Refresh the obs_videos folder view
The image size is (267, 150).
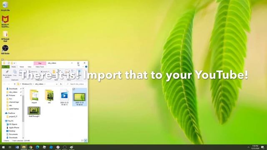[x=61, y=84]
